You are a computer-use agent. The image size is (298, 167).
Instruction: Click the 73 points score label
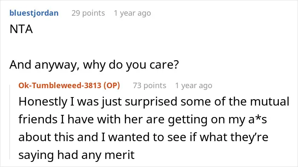[x=149, y=86]
